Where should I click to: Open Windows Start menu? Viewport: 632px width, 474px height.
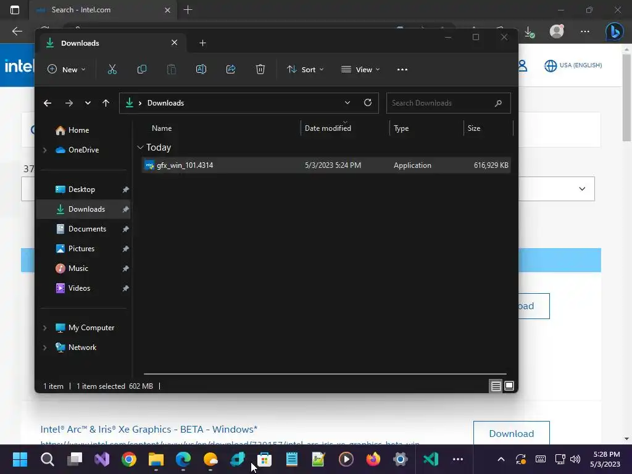click(20, 459)
